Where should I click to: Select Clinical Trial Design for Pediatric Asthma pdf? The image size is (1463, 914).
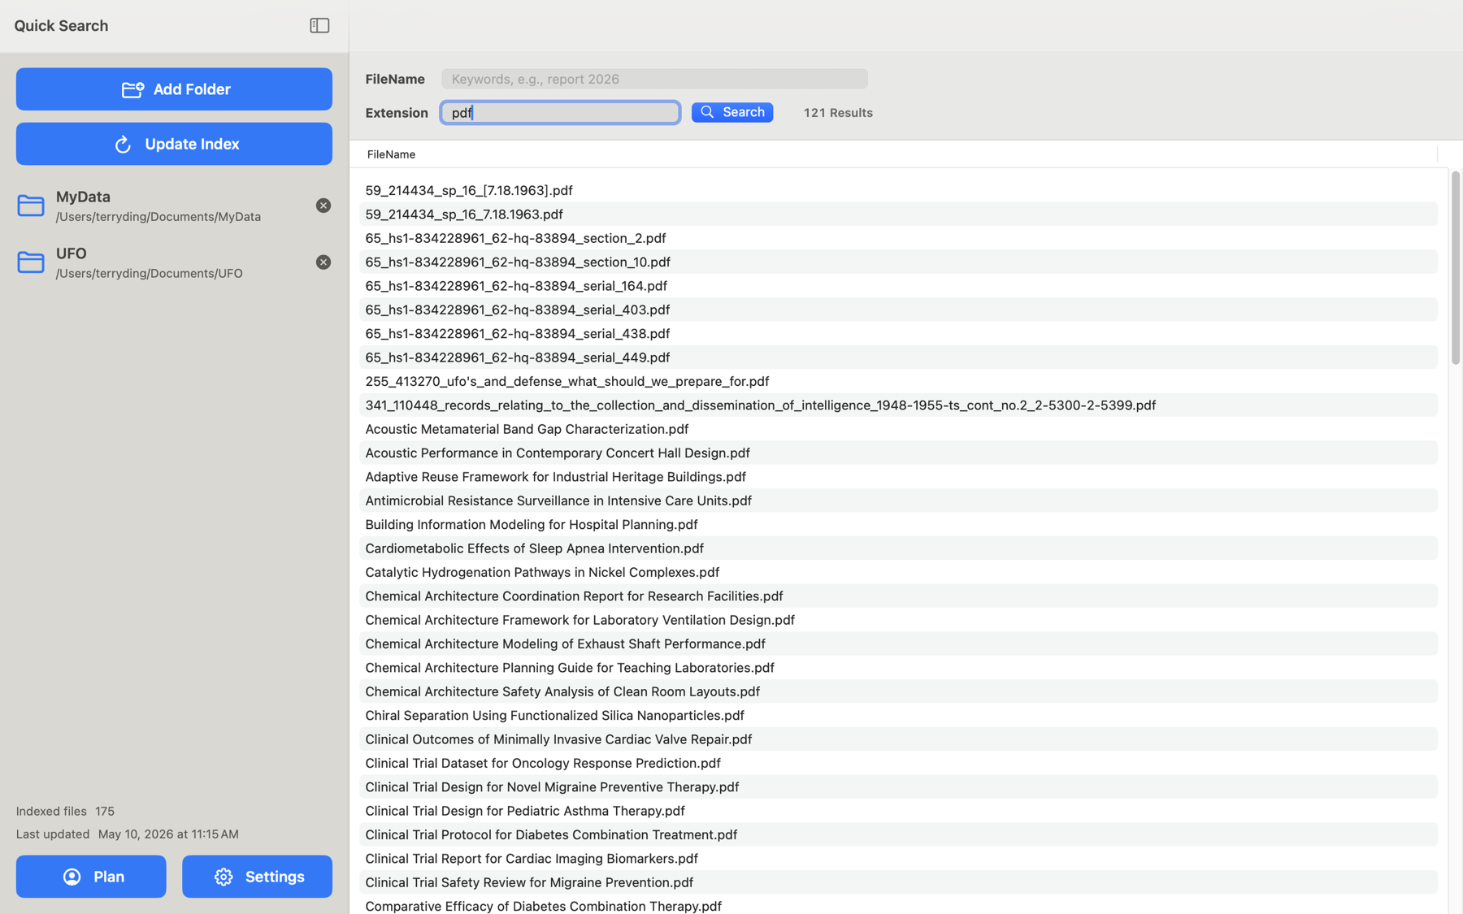(x=898, y=812)
